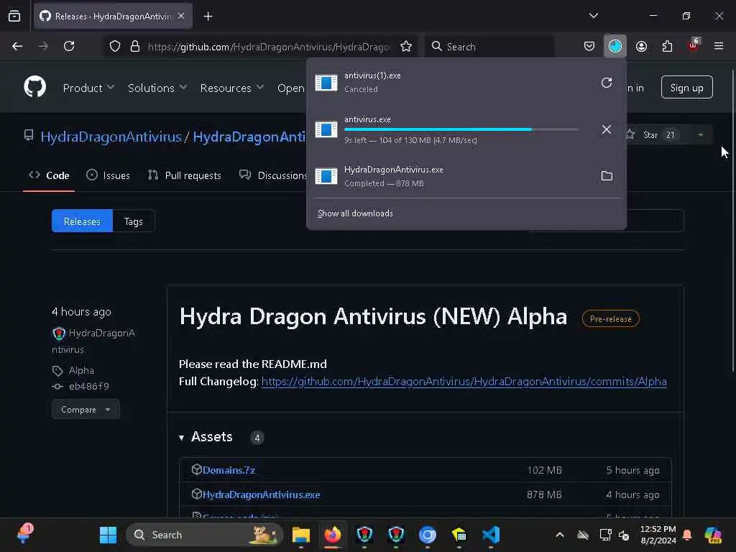This screenshot has height=552, width=736.
Task: Click the taskbar Search box
Action: point(204,535)
